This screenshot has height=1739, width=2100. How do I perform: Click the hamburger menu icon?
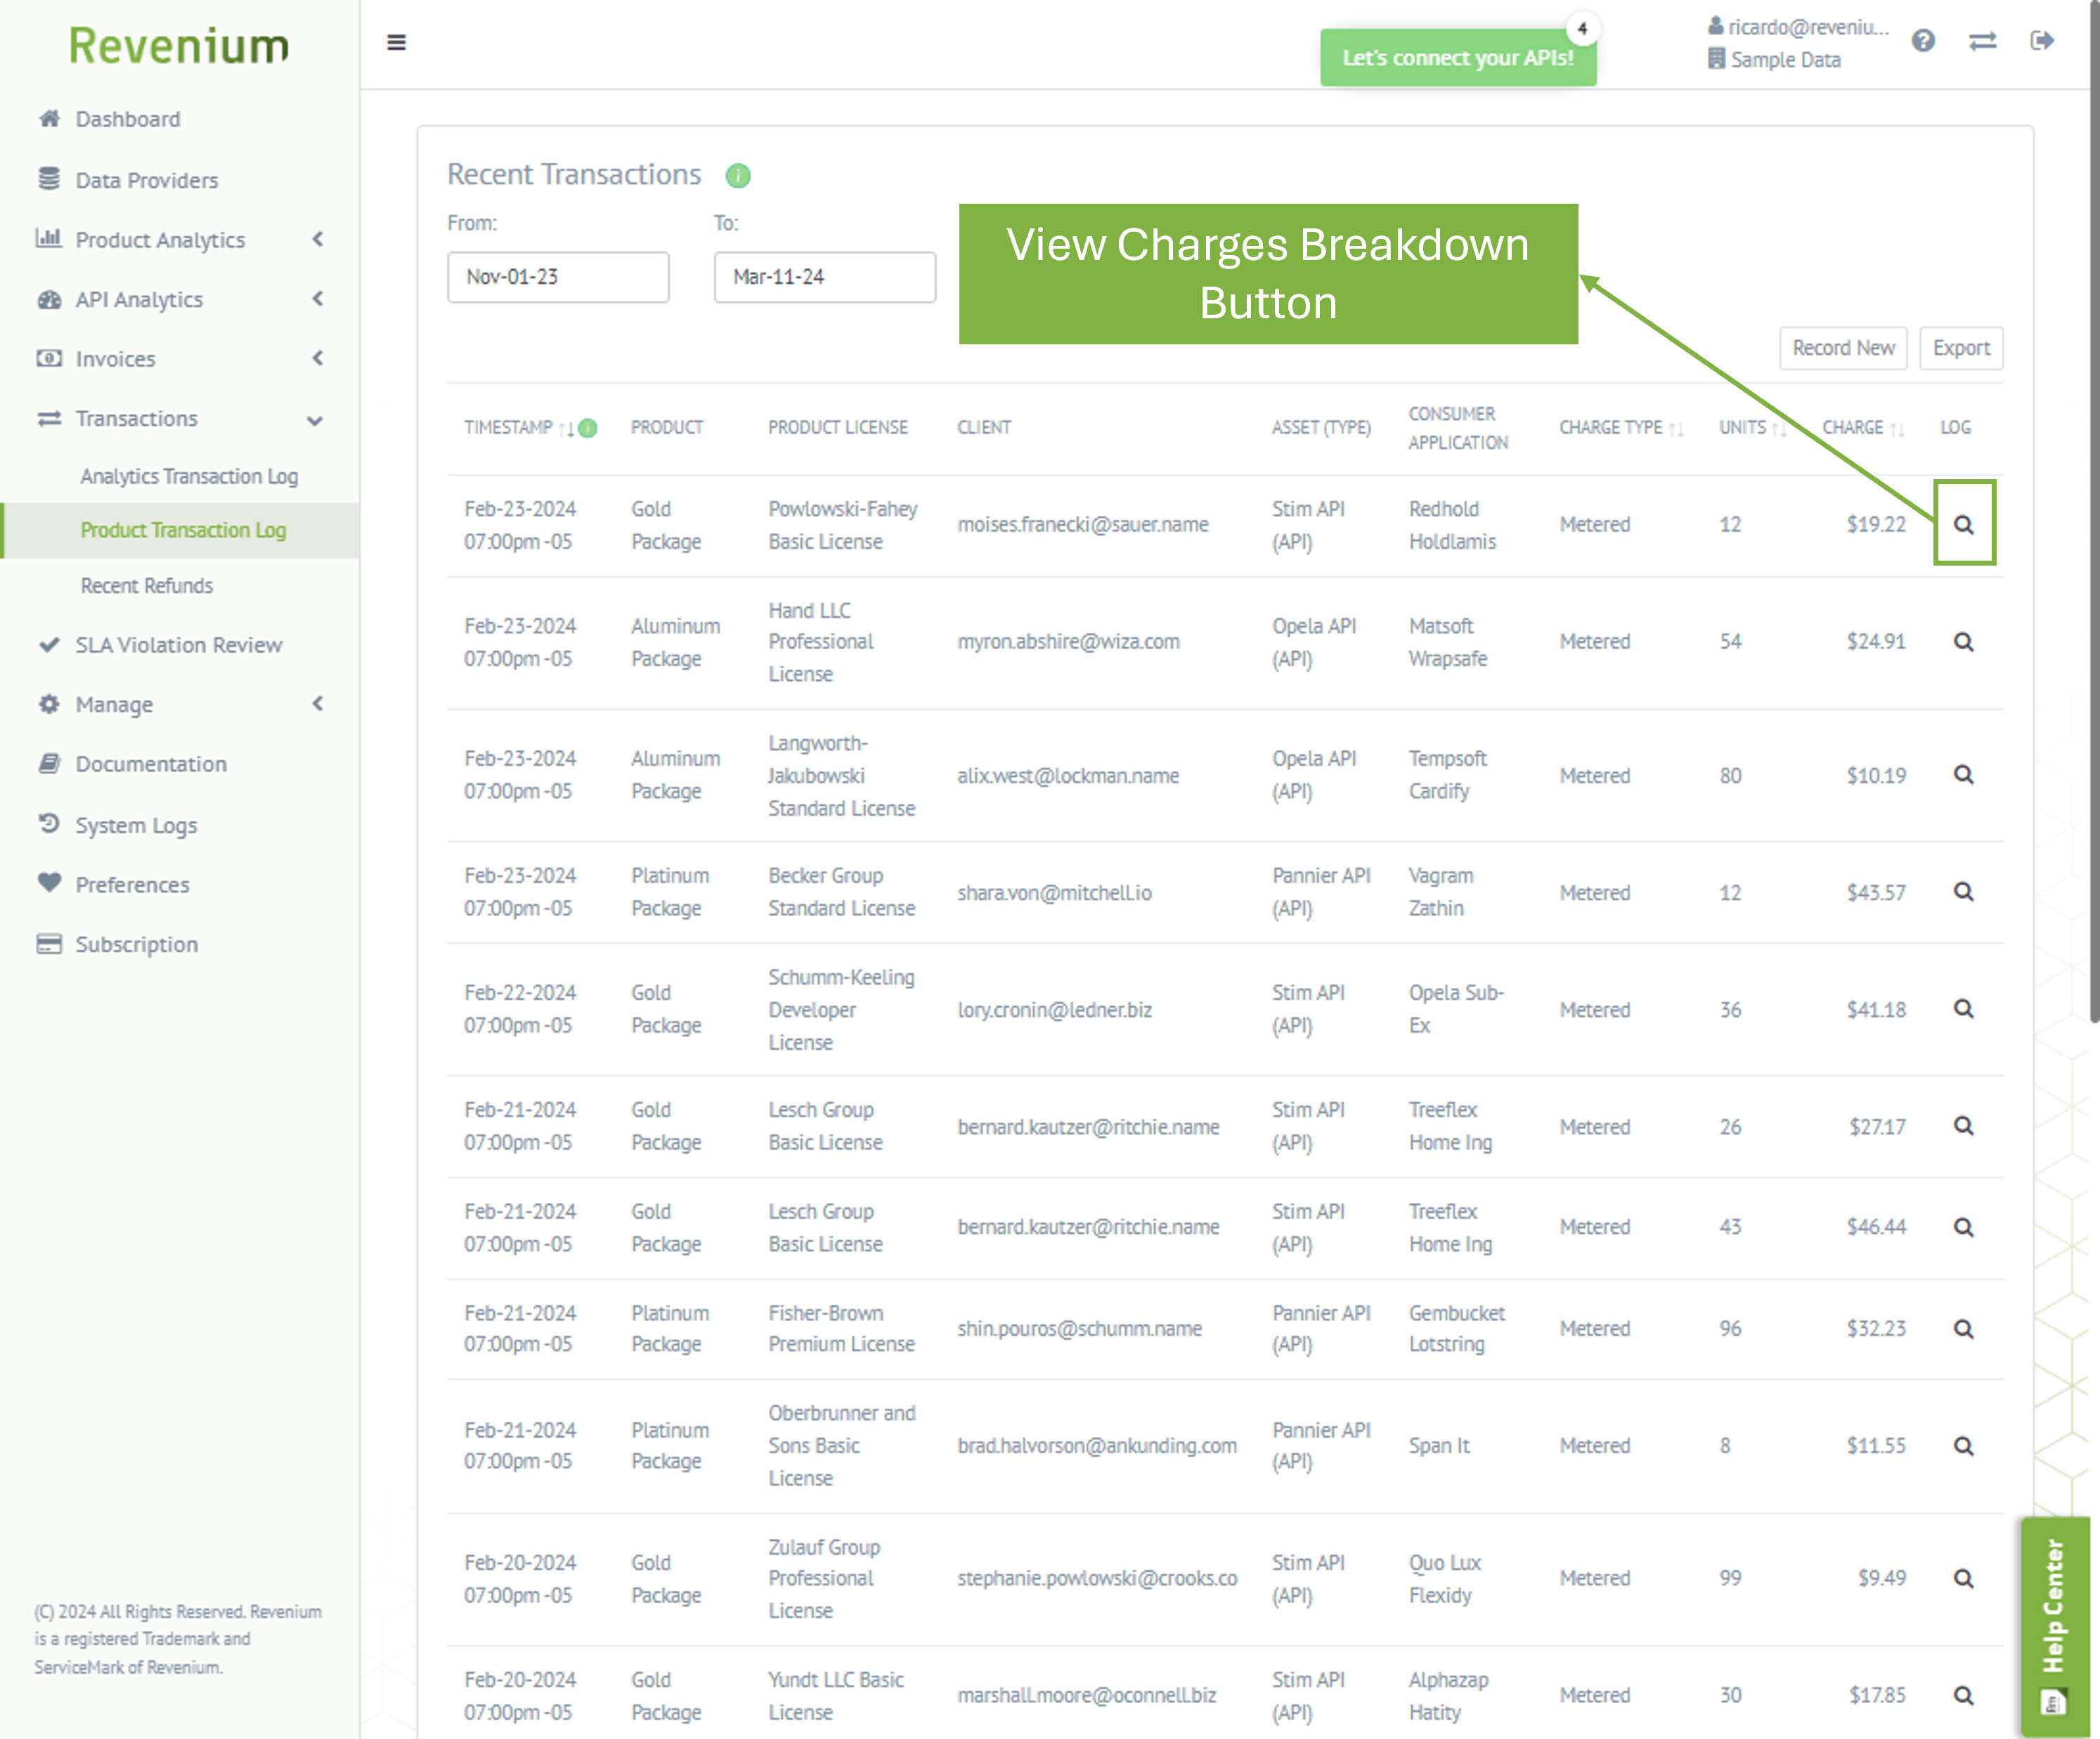coord(396,42)
